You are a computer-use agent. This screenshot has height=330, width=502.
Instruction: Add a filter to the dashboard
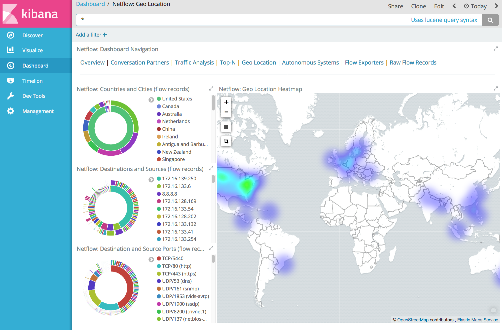tap(91, 35)
